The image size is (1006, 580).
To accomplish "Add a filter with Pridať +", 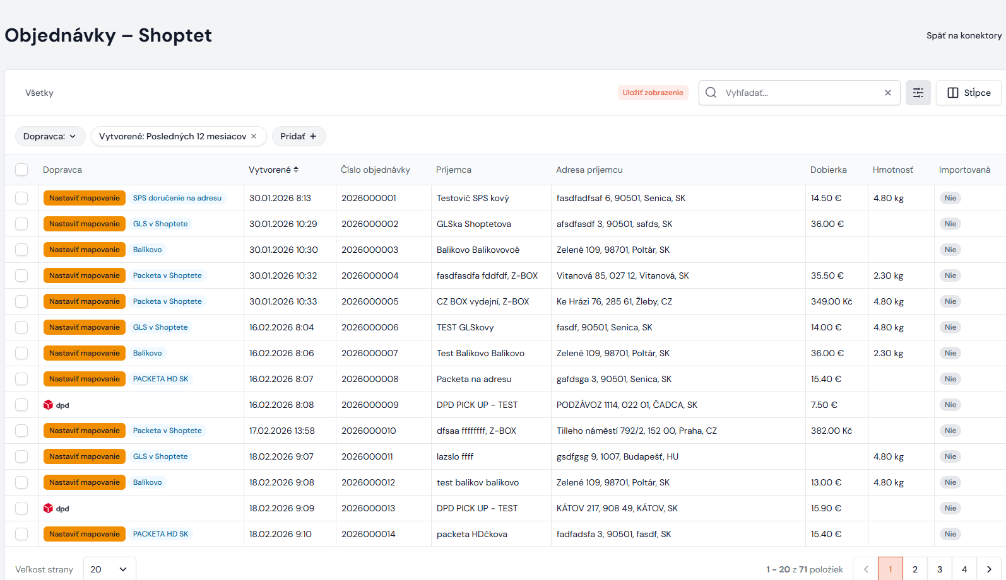I will (x=299, y=136).
